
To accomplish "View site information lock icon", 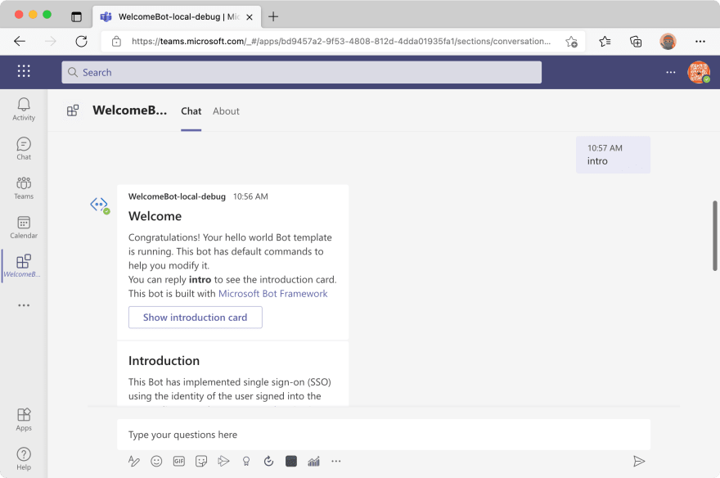I will [x=117, y=41].
